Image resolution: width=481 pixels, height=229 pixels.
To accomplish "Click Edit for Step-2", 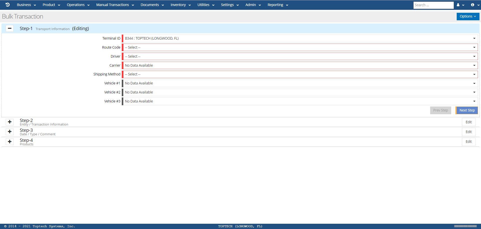I will [468, 122].
